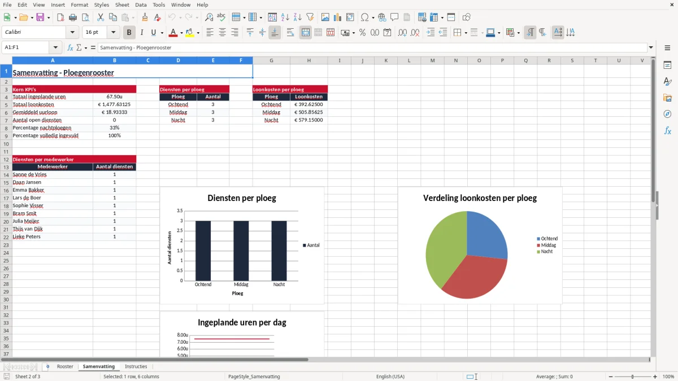Screen dimensions: 678x381
Task: Open the special character dropdown arrow
Action: tap(373, 17)
